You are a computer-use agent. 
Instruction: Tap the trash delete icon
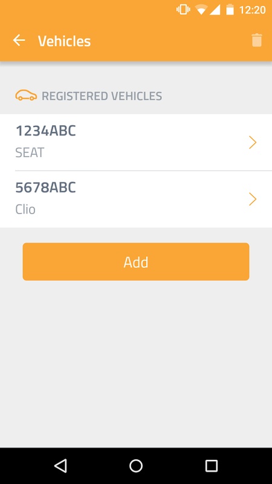[256, 41]
